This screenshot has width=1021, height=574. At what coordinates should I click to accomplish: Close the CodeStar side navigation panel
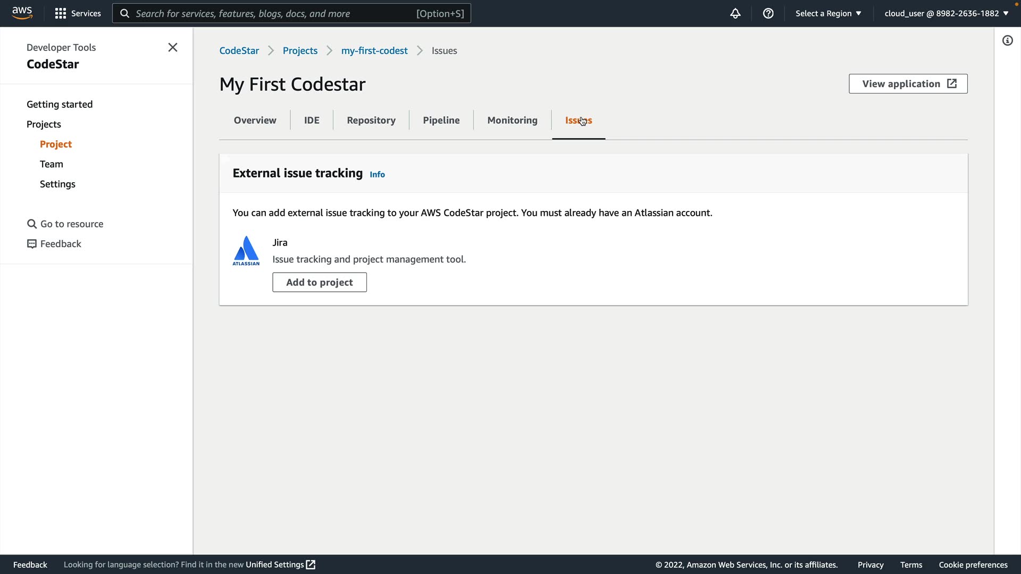pyautogui.click(x=172, y=47)
